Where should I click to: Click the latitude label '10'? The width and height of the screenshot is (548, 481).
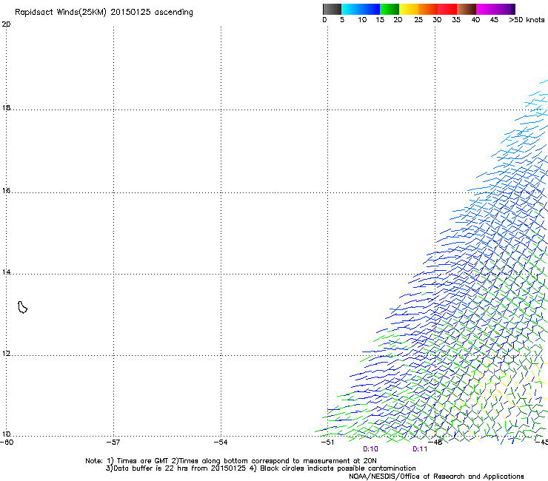[x=6, y=434]
